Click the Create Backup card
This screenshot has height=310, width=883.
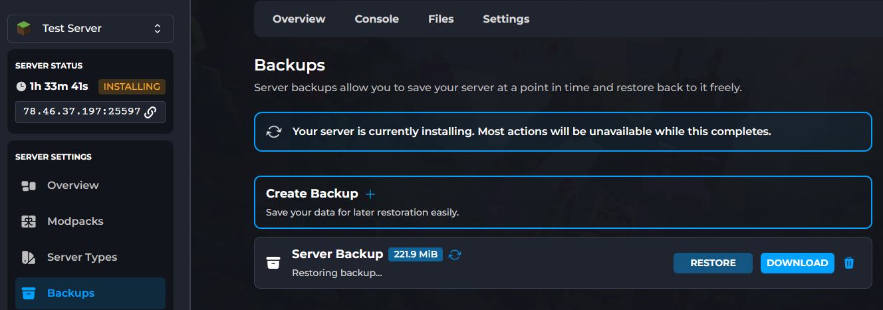(x=563, y=202)
